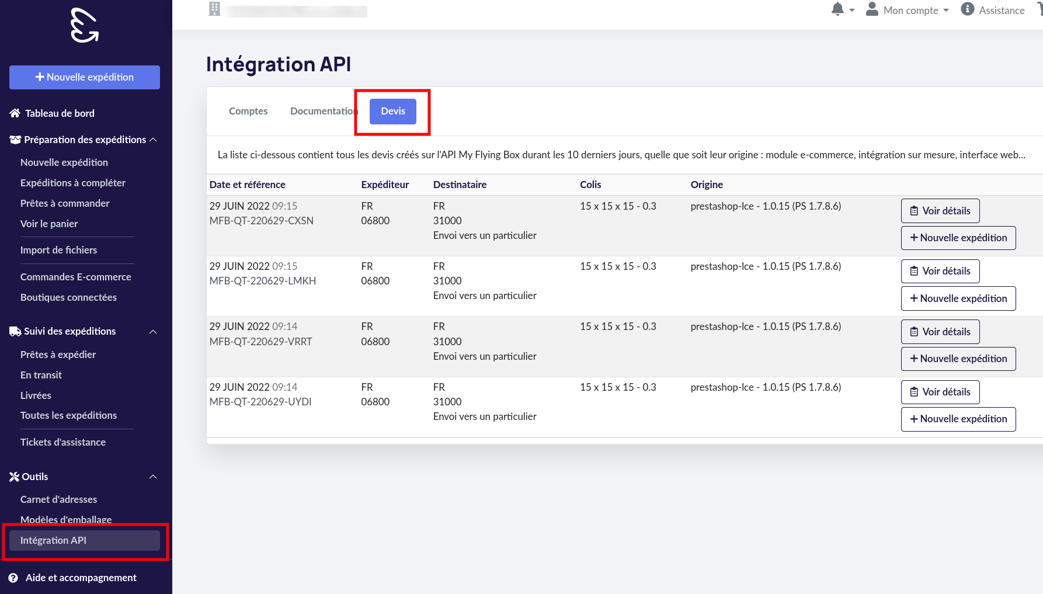
Task: Collapse the Outils section chevron
Action: point(153,477)
